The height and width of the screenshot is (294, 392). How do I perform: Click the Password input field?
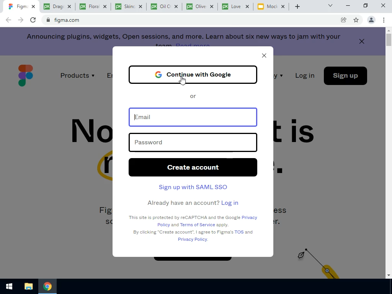point(193,142)
